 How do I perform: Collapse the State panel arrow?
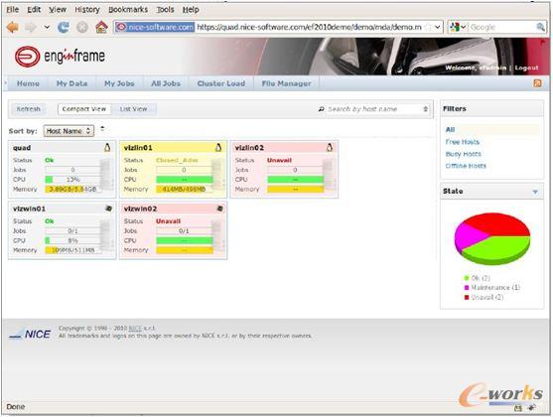(535, 192)
